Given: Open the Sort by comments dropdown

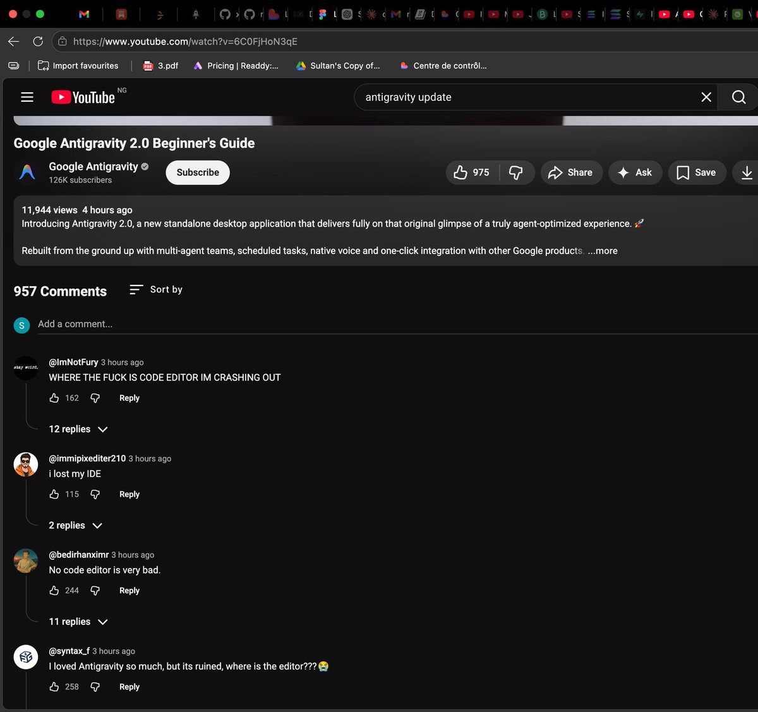Looking at the screenshot, I should coord(156,289).
